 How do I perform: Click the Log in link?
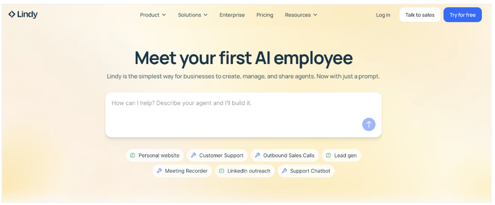[383, 15]
